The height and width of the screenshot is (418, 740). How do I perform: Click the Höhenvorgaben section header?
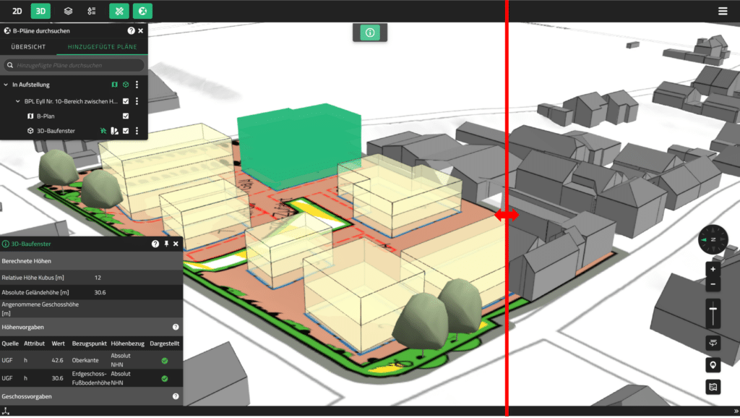click(92, 327)
